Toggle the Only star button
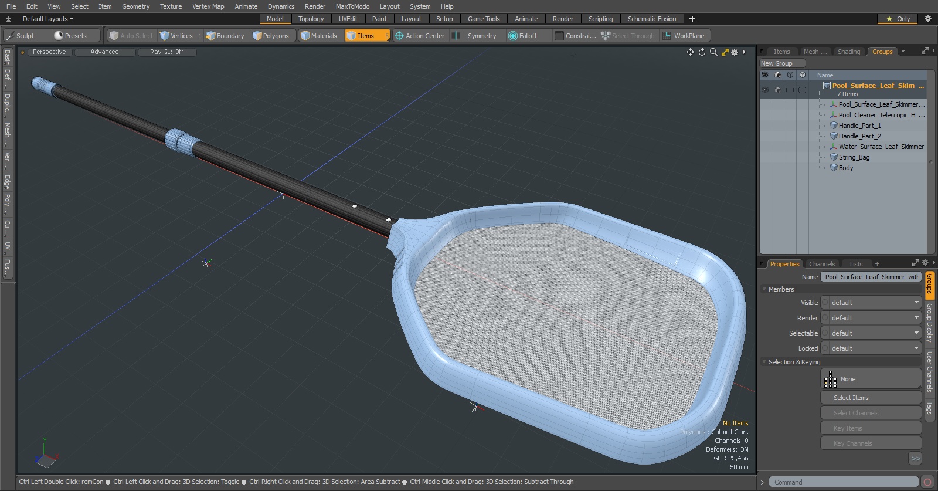This screenshot has height=491, width=938. [898, 19]
